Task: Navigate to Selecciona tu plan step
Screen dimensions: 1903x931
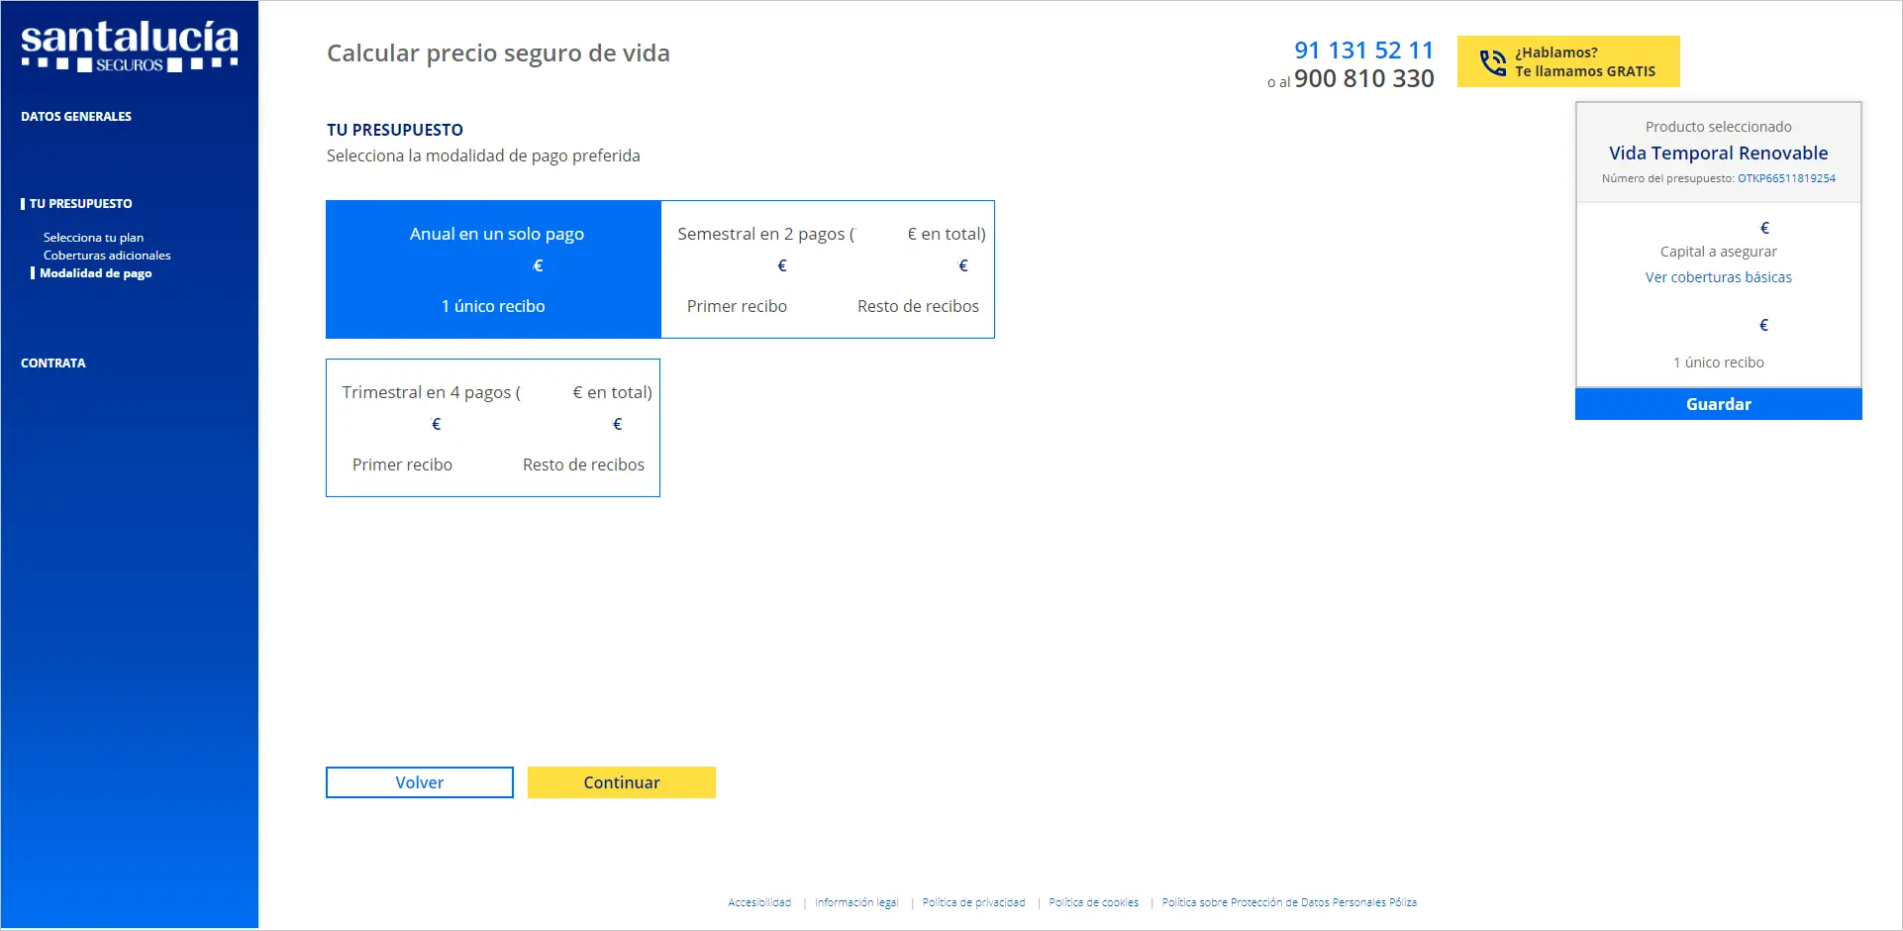Action: [x=93, y=238]
